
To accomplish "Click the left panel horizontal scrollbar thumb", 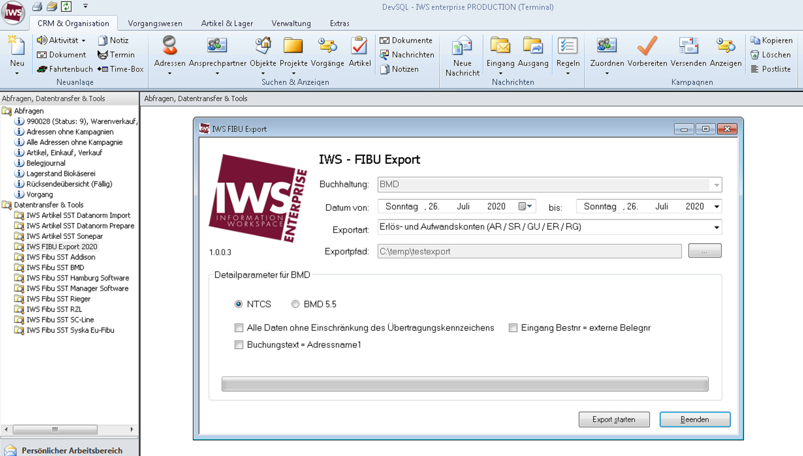I will pos(55,429).
